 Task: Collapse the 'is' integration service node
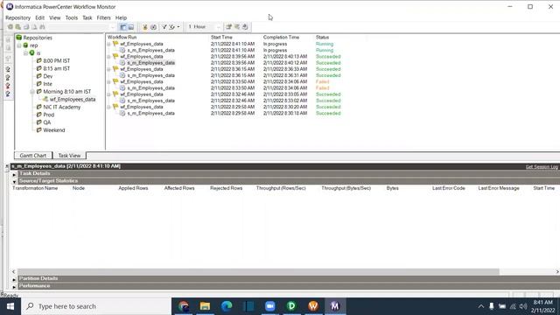pyautogui.click(x=25, y=52)
